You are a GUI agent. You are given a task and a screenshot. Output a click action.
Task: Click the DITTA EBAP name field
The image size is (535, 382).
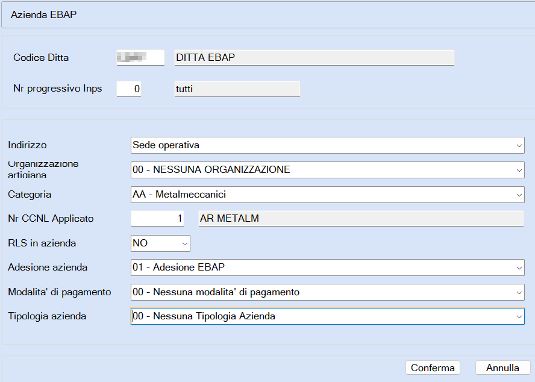pos(314,57)
